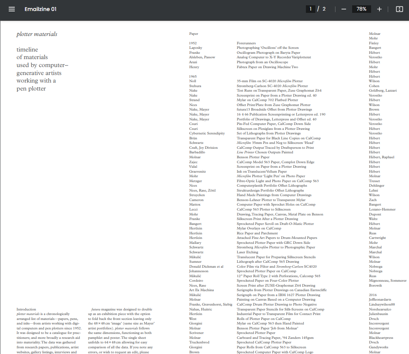Select the name "Laposky"
409x354 pixels.
coord(196,48)
